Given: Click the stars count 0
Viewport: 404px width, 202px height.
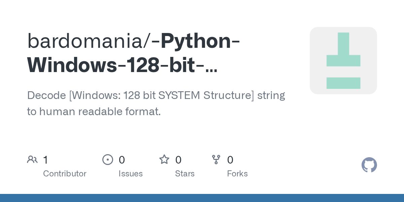Looking at the screenshot, I should 178,160.
